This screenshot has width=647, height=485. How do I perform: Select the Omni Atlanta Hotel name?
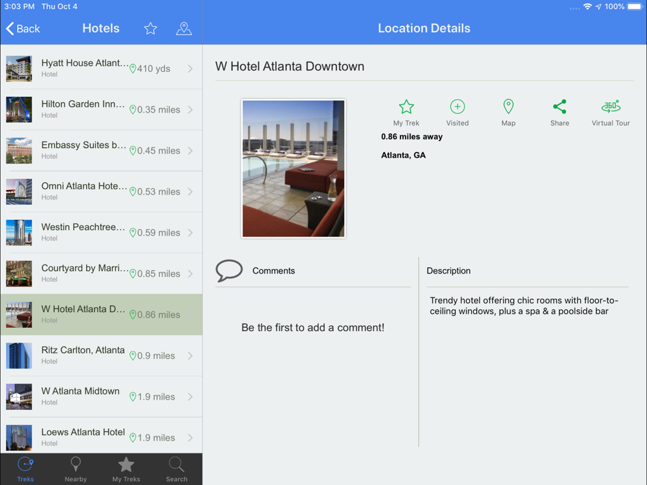pos(84,186)
